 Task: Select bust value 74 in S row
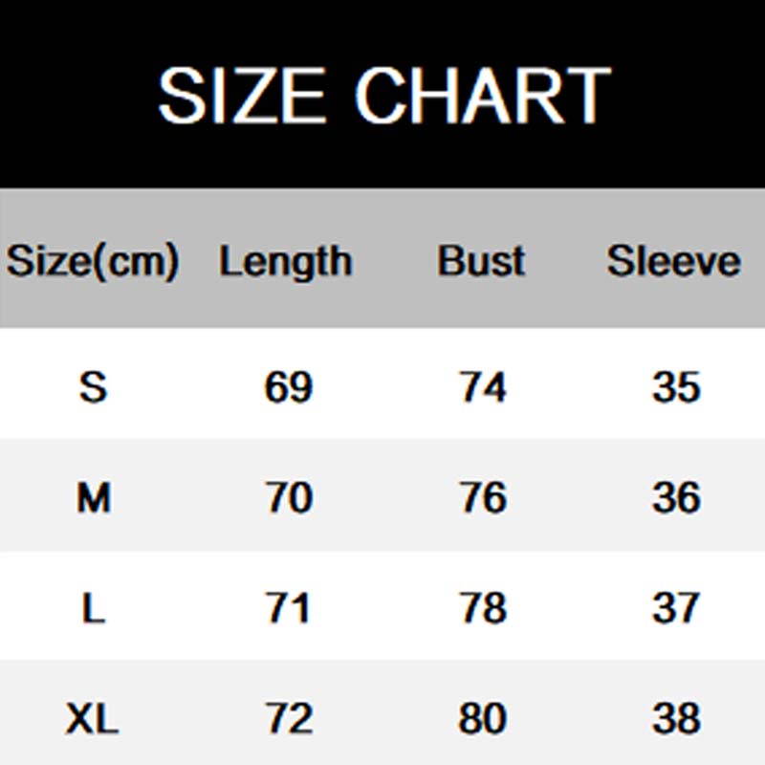(x=483, y=387)
